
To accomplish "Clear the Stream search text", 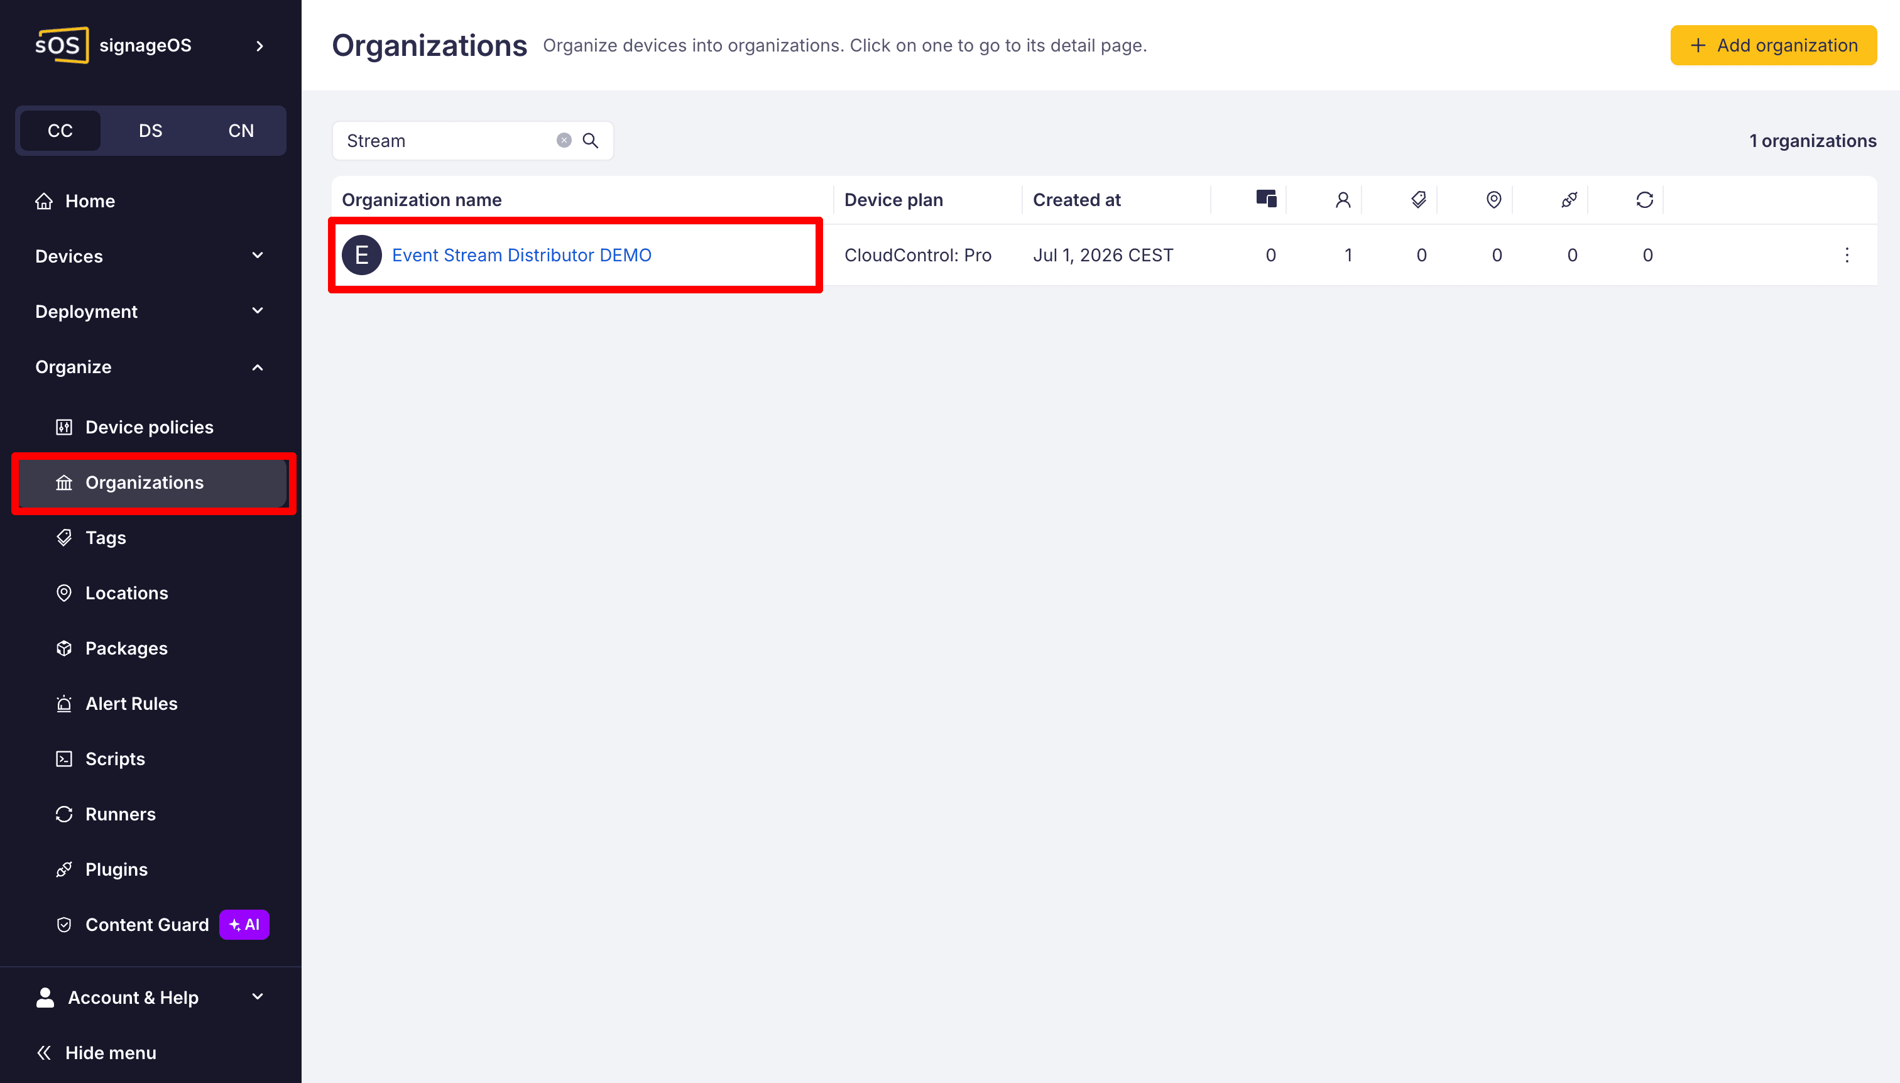I will point(564,141).
